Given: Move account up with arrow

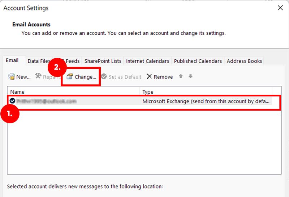Looking at the screenshot, I should 181,77.
